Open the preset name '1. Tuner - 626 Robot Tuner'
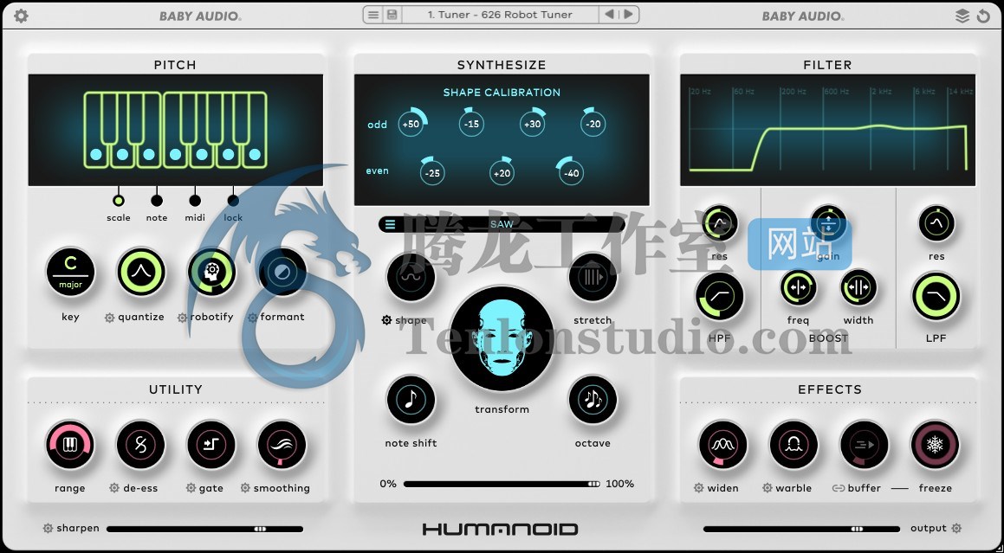1004x553 pixels. [500, 14]
